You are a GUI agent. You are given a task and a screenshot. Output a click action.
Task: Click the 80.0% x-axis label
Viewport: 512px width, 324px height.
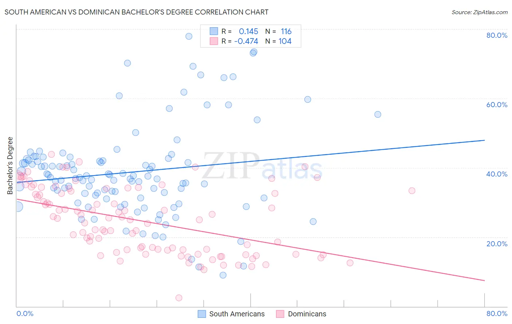point(497,313)
